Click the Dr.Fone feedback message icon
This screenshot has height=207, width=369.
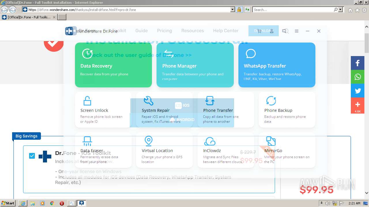coord(284,31)
